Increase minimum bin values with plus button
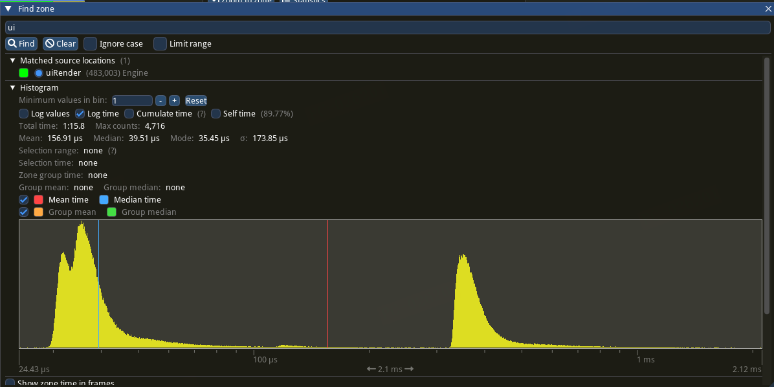Image resolution: width=774 pixels, height=387 pixels. click(x=174, y=101)
